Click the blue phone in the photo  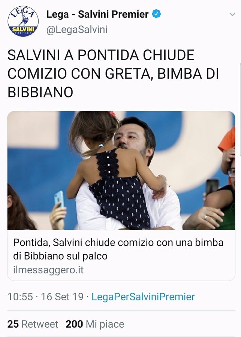click(x=59, y=198)
